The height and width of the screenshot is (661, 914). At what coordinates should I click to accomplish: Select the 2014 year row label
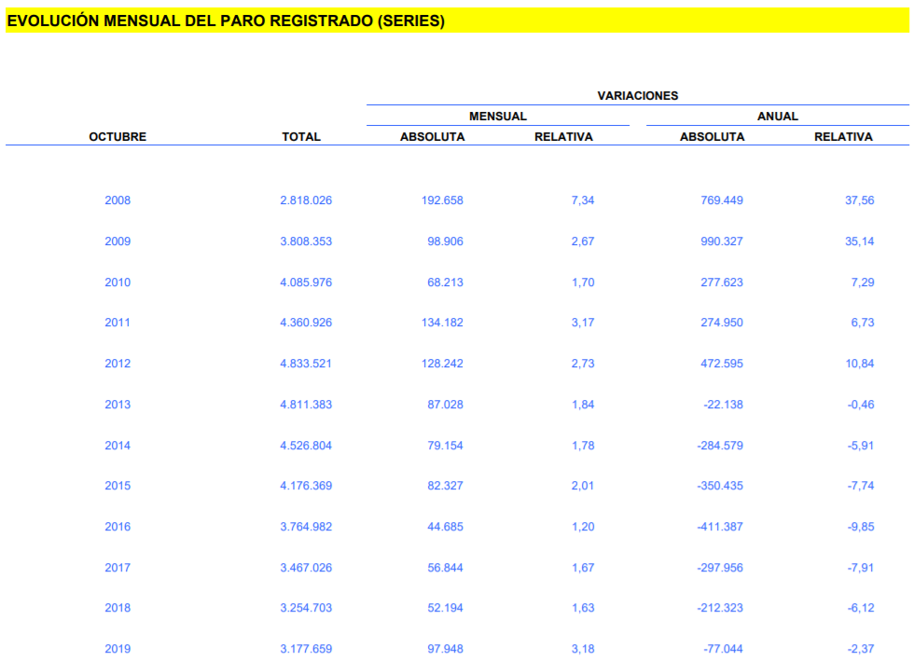pos(118,446)
